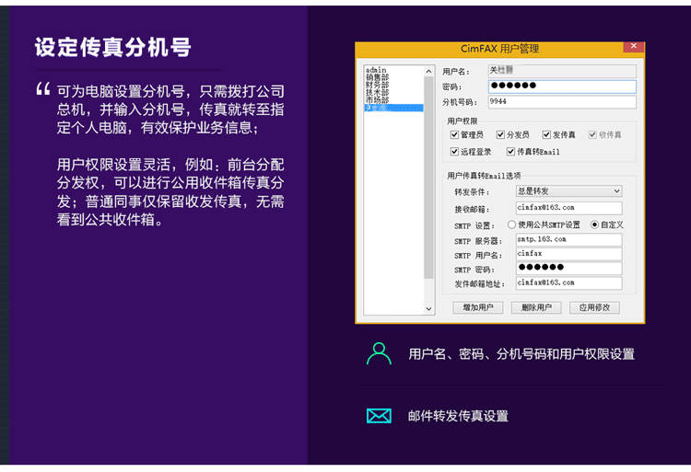Click the user list scroll up arrow
Image resolution: width=691 pixels, height=472 pixels.
click(428, 71)
